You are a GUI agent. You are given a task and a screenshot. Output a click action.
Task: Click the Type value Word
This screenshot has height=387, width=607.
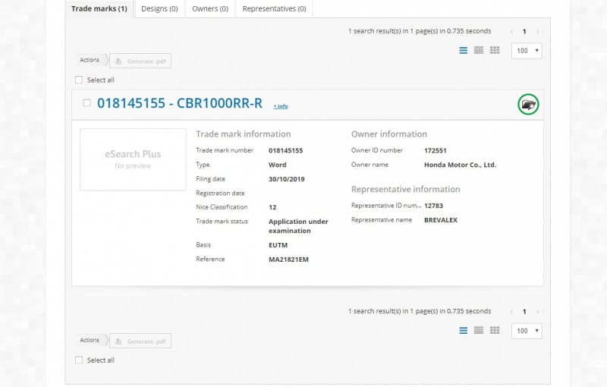(x=278, y=165)
